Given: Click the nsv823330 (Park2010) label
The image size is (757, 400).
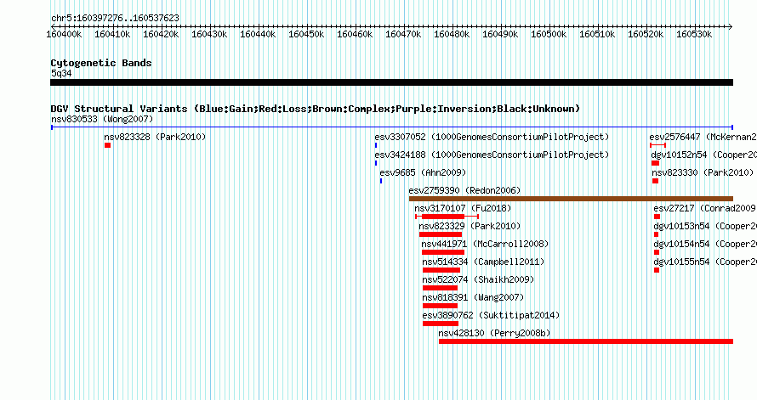Looking at the screenshot, I should point(703,172).
